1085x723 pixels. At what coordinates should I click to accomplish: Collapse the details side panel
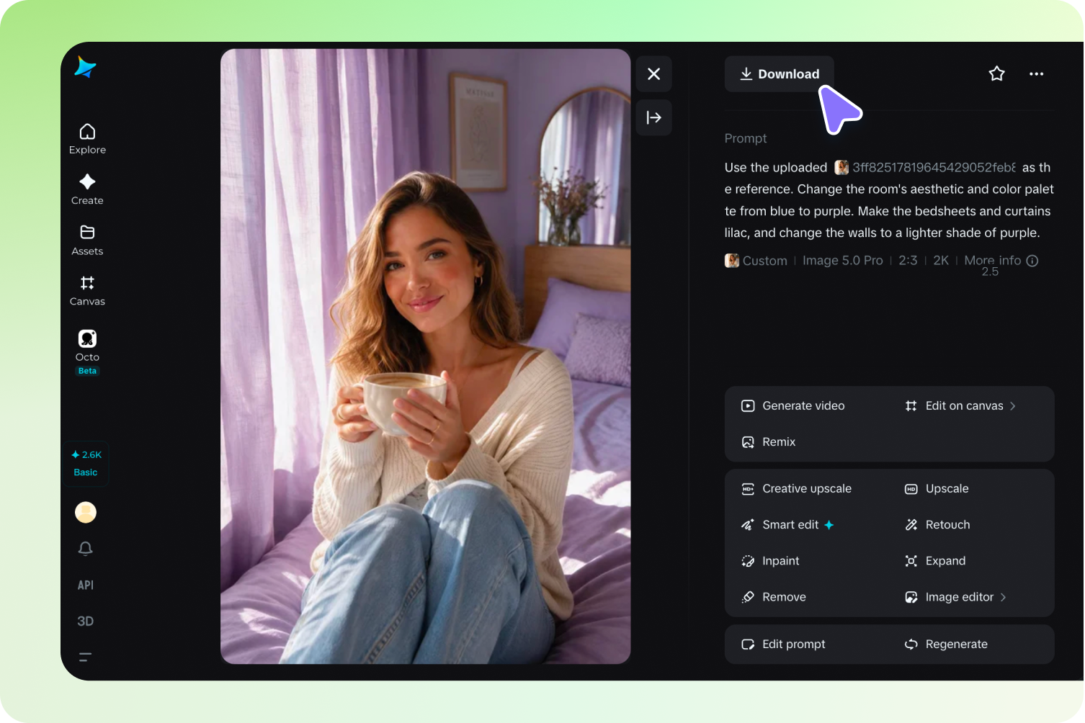click(x=654, y=117)
